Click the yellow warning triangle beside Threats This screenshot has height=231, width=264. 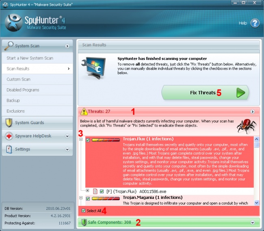click(x=84, y=111)
